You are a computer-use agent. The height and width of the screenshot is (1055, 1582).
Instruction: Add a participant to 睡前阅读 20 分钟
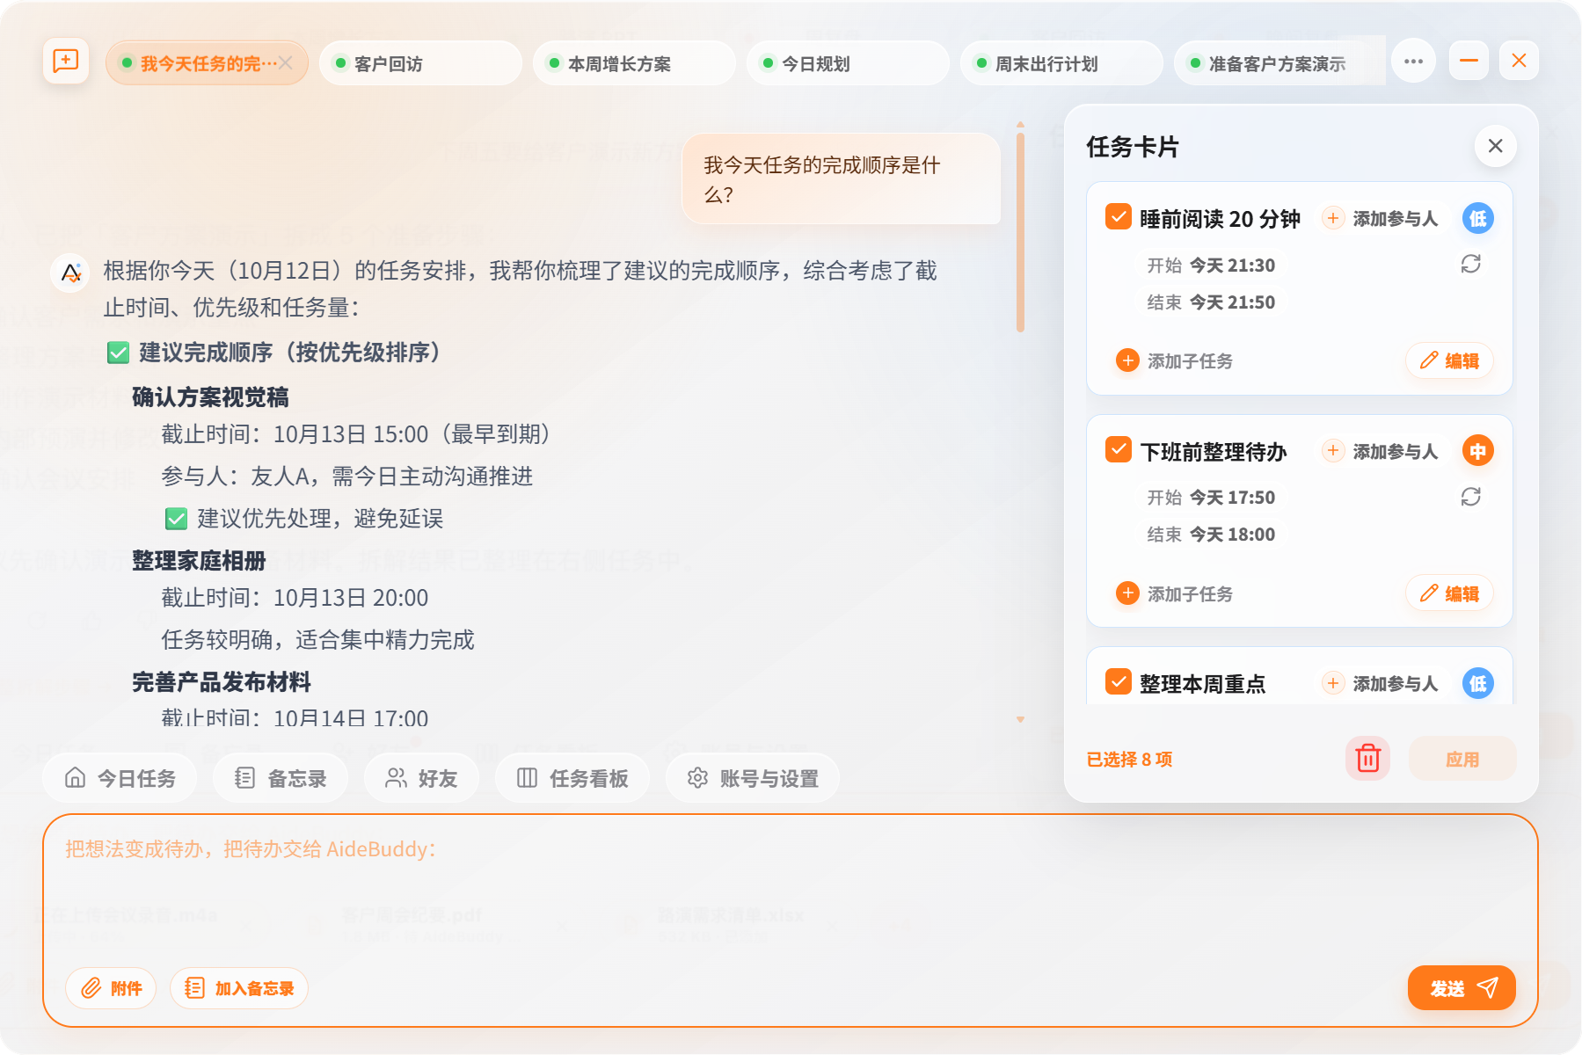1381,218
